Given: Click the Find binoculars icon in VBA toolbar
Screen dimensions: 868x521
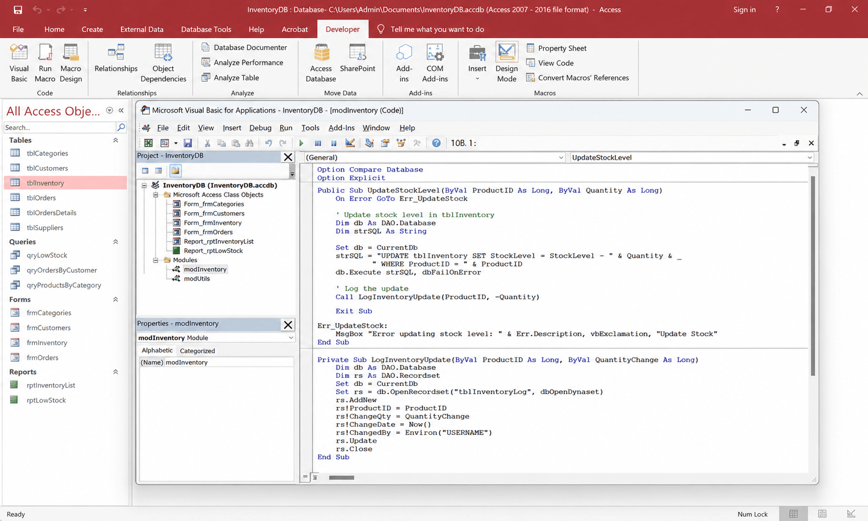Looking at the screenshot, I should point(250,143).
